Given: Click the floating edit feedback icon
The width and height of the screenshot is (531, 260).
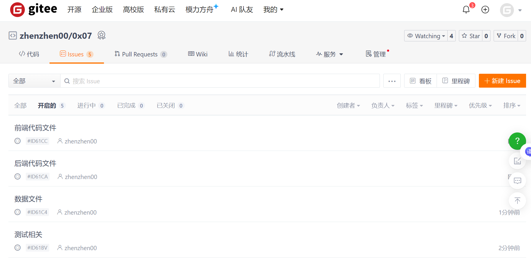Looking at the screenshot, I should (x=517, y=161).
